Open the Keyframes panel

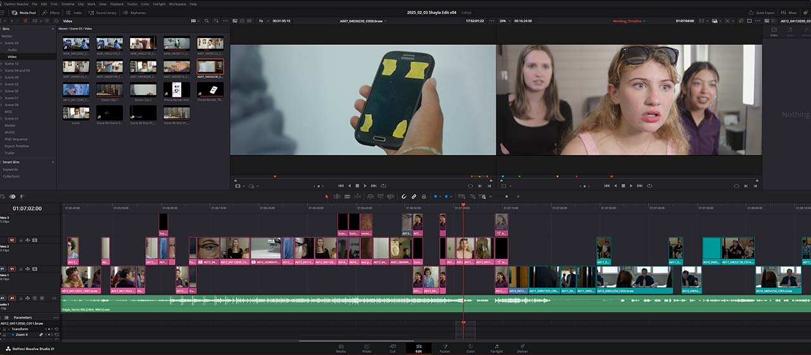click(135, 12)
